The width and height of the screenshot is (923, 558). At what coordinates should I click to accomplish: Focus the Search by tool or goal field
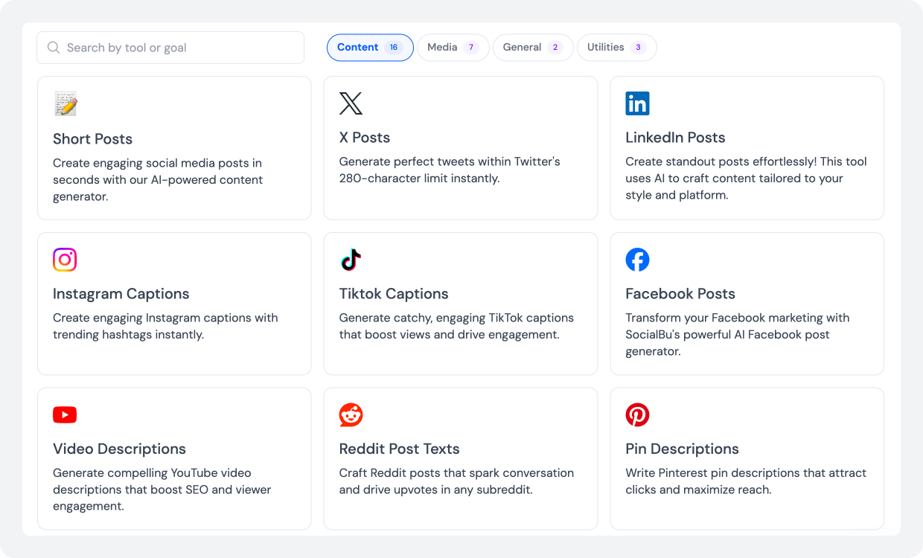[170, 48]
